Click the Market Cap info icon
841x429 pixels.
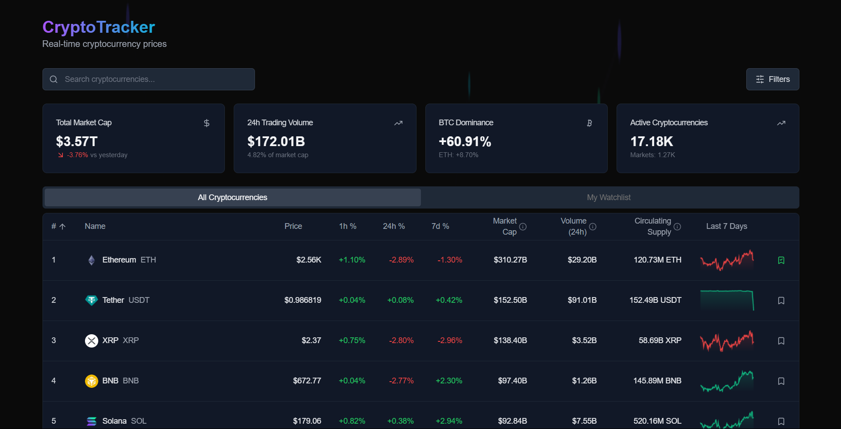(523, 227)
